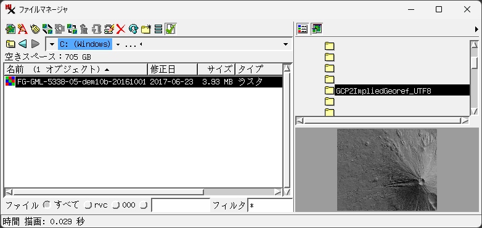This screenshot has width=482, height=228.
Task: Create a new folder with toolbar icon
Action: [x=146, y=29]
